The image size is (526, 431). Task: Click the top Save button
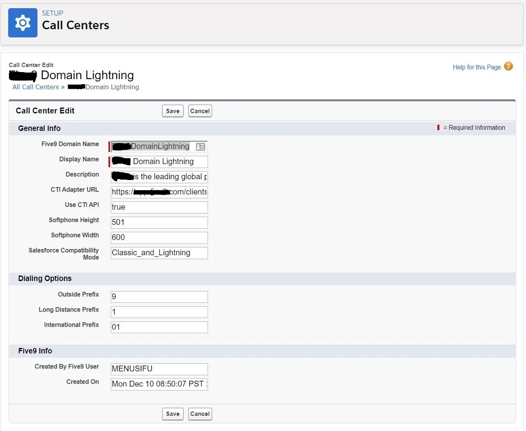point(173,111)
